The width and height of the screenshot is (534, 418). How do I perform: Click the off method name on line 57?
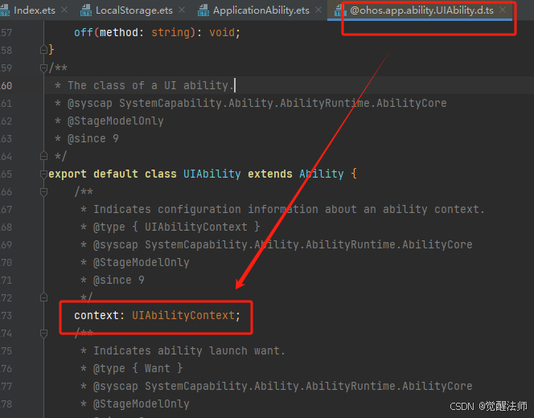coord(84,32)
